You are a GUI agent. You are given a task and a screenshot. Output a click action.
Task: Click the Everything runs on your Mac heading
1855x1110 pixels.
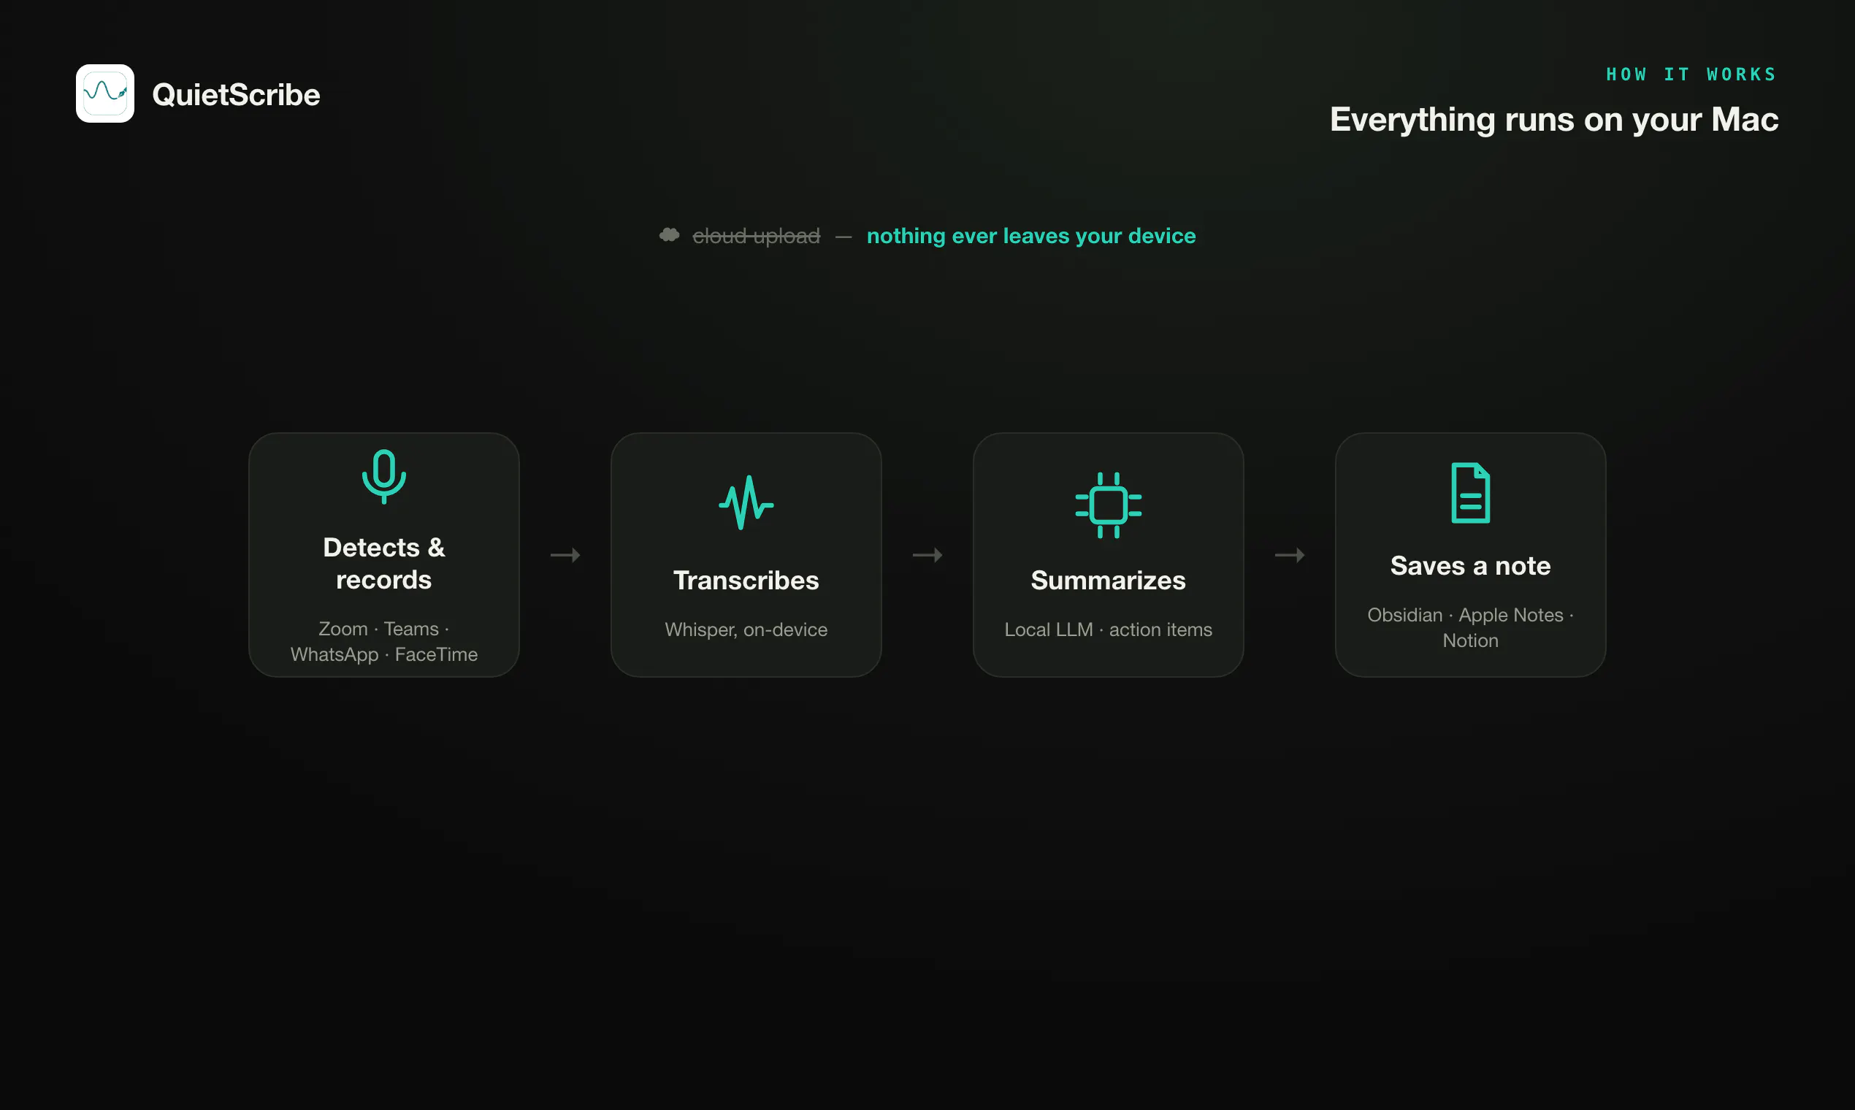(x=1553, y=120)
